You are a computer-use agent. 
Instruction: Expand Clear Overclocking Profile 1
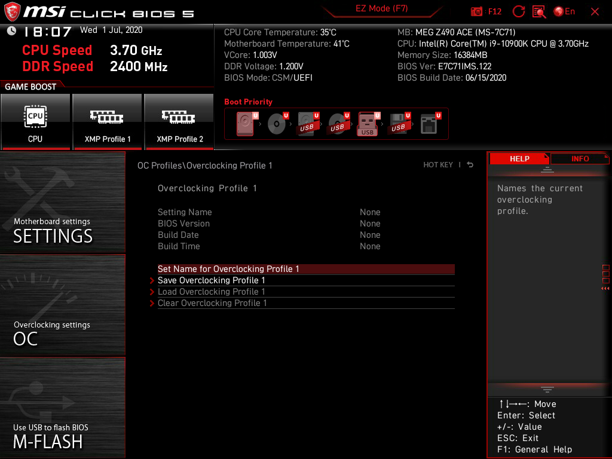pyautogui.click(x=212, y=303)
